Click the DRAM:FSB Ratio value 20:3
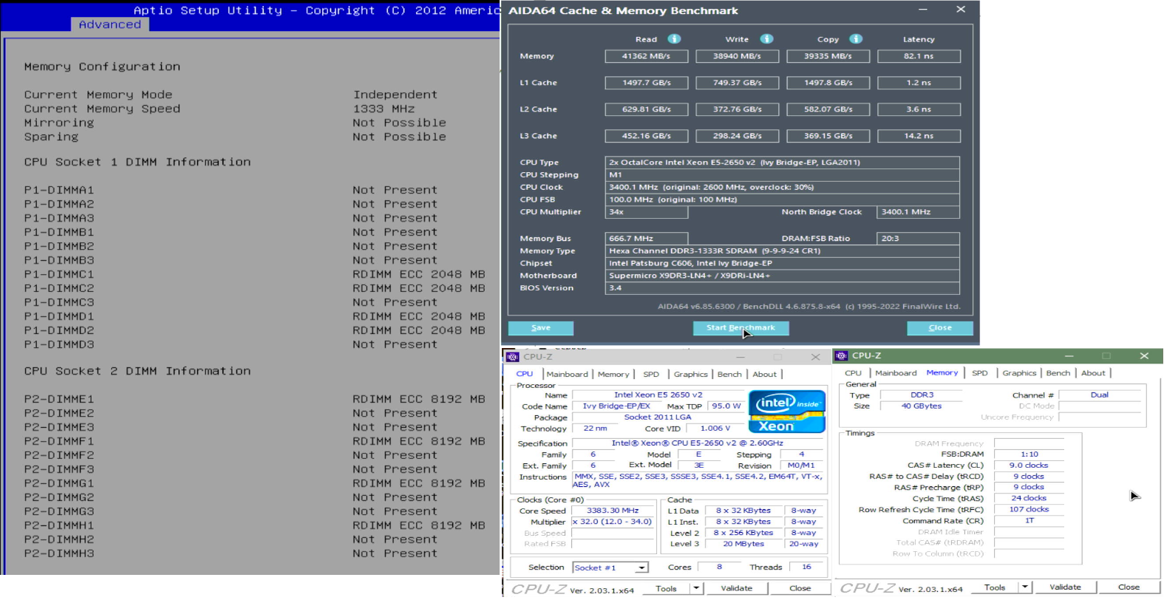Viewport: 1164px width, 600px height. (919, 239)
